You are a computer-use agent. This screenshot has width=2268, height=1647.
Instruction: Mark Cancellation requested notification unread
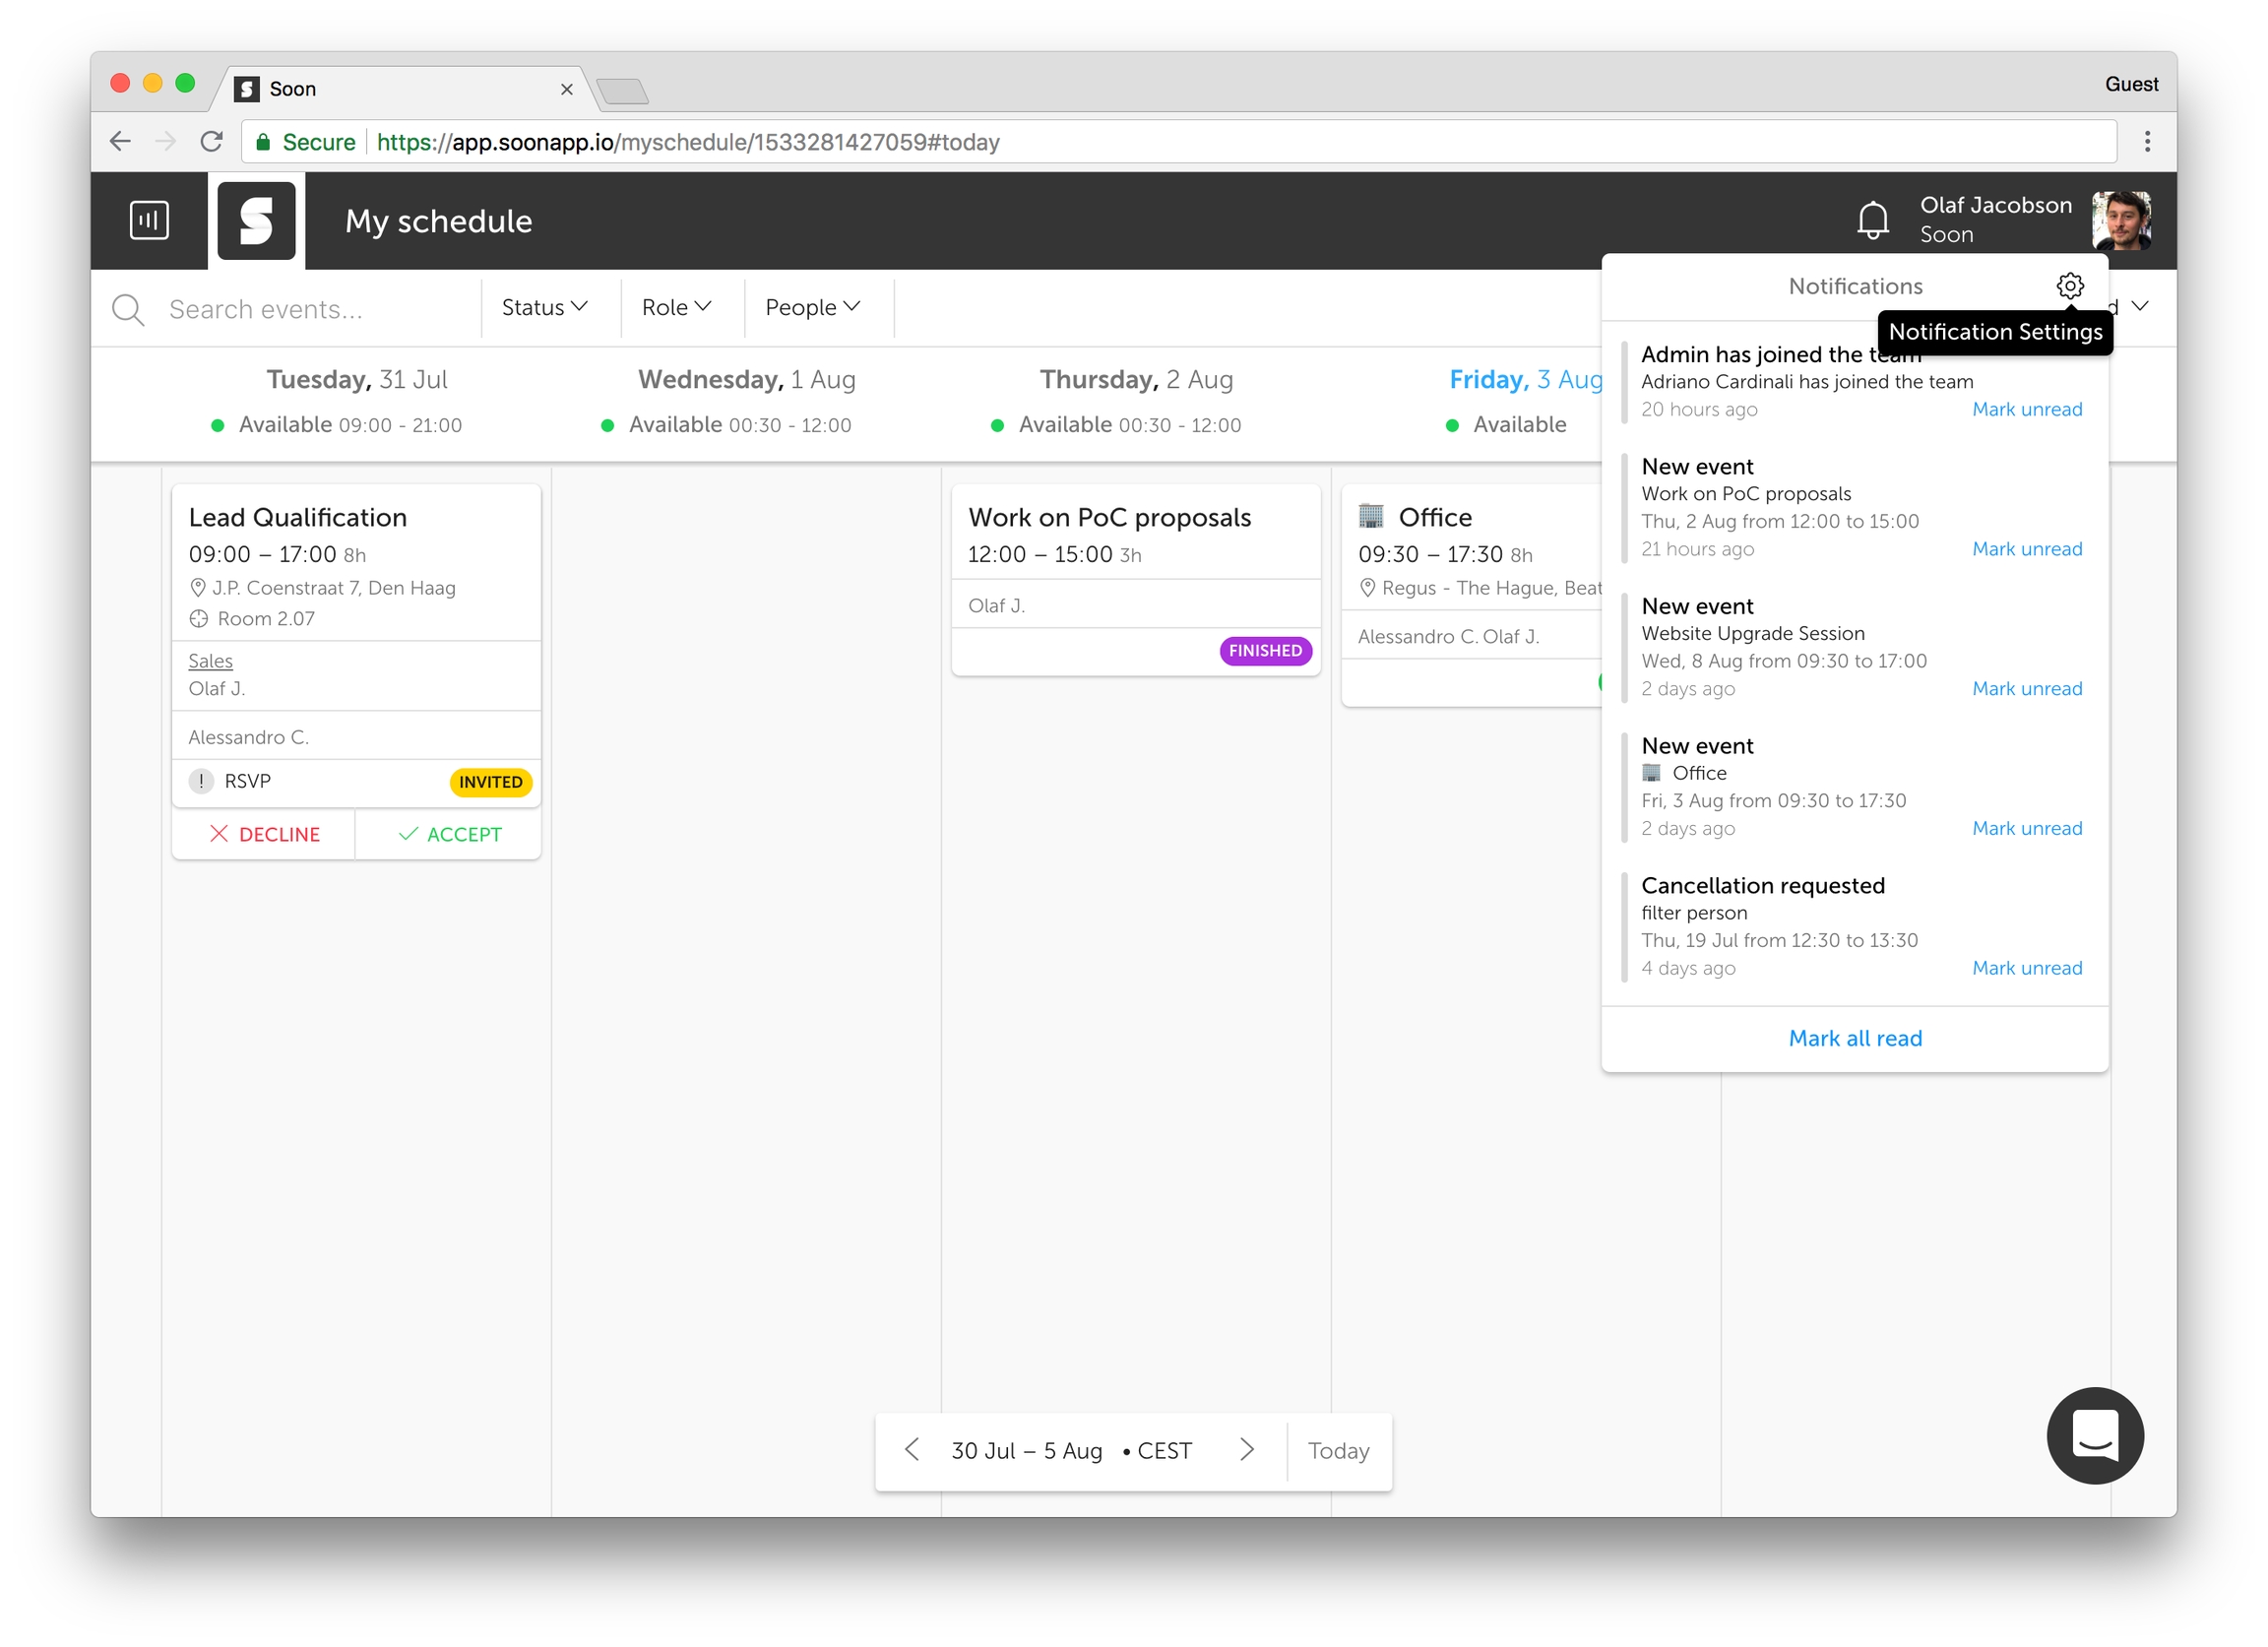[2026, 968]
